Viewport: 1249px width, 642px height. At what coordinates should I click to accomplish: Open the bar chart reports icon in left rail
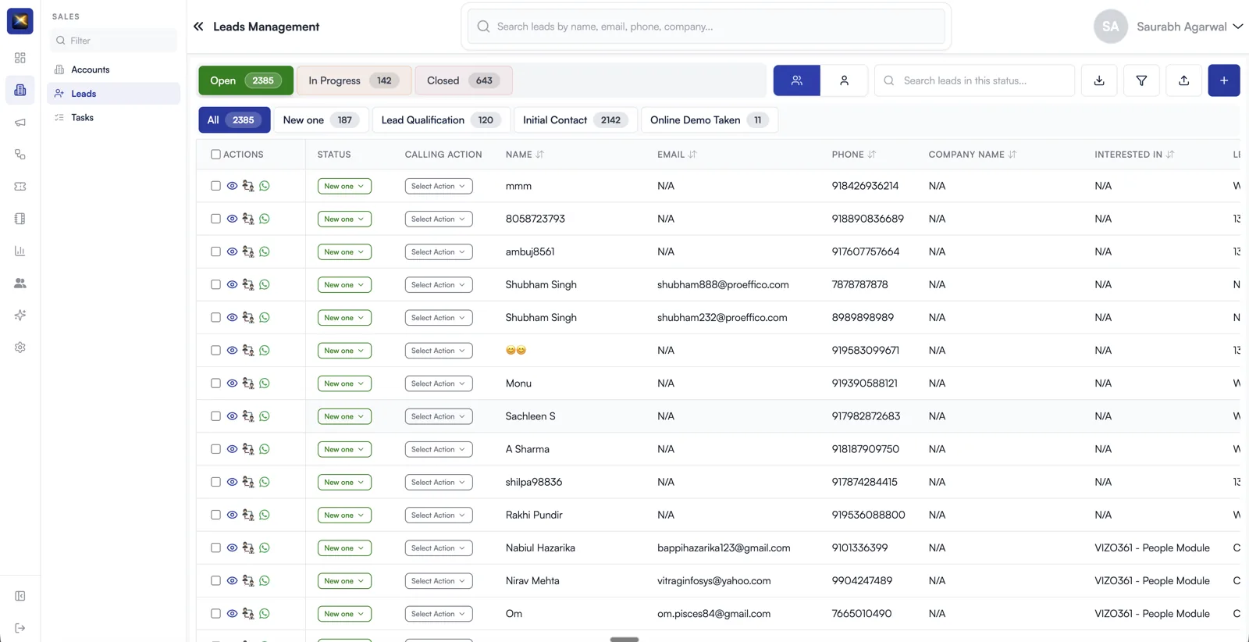(20, 251)
